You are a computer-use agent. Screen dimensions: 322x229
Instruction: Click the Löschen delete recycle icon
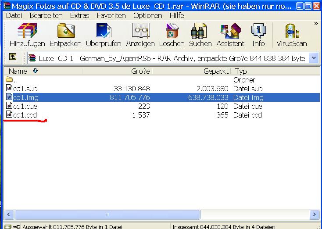(172, 31)
